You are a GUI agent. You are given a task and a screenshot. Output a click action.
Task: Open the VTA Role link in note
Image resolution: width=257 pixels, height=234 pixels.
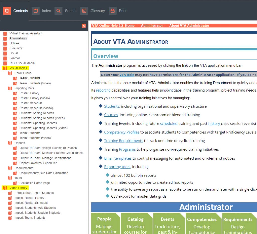pos(127,75)
